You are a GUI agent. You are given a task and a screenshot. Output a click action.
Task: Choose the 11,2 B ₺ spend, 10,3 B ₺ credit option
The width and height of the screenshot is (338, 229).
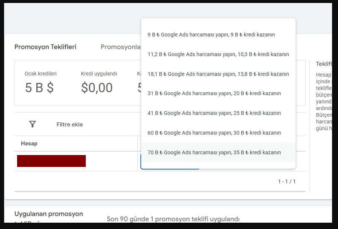[218, 54]
